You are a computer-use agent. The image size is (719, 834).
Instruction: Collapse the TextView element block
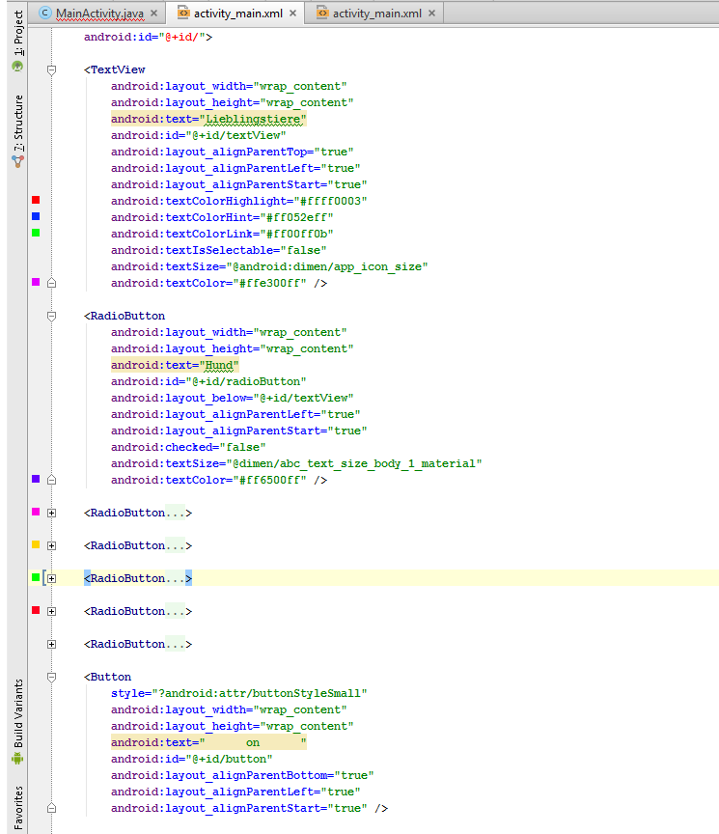pyautogui.click(x=52, y=70)
